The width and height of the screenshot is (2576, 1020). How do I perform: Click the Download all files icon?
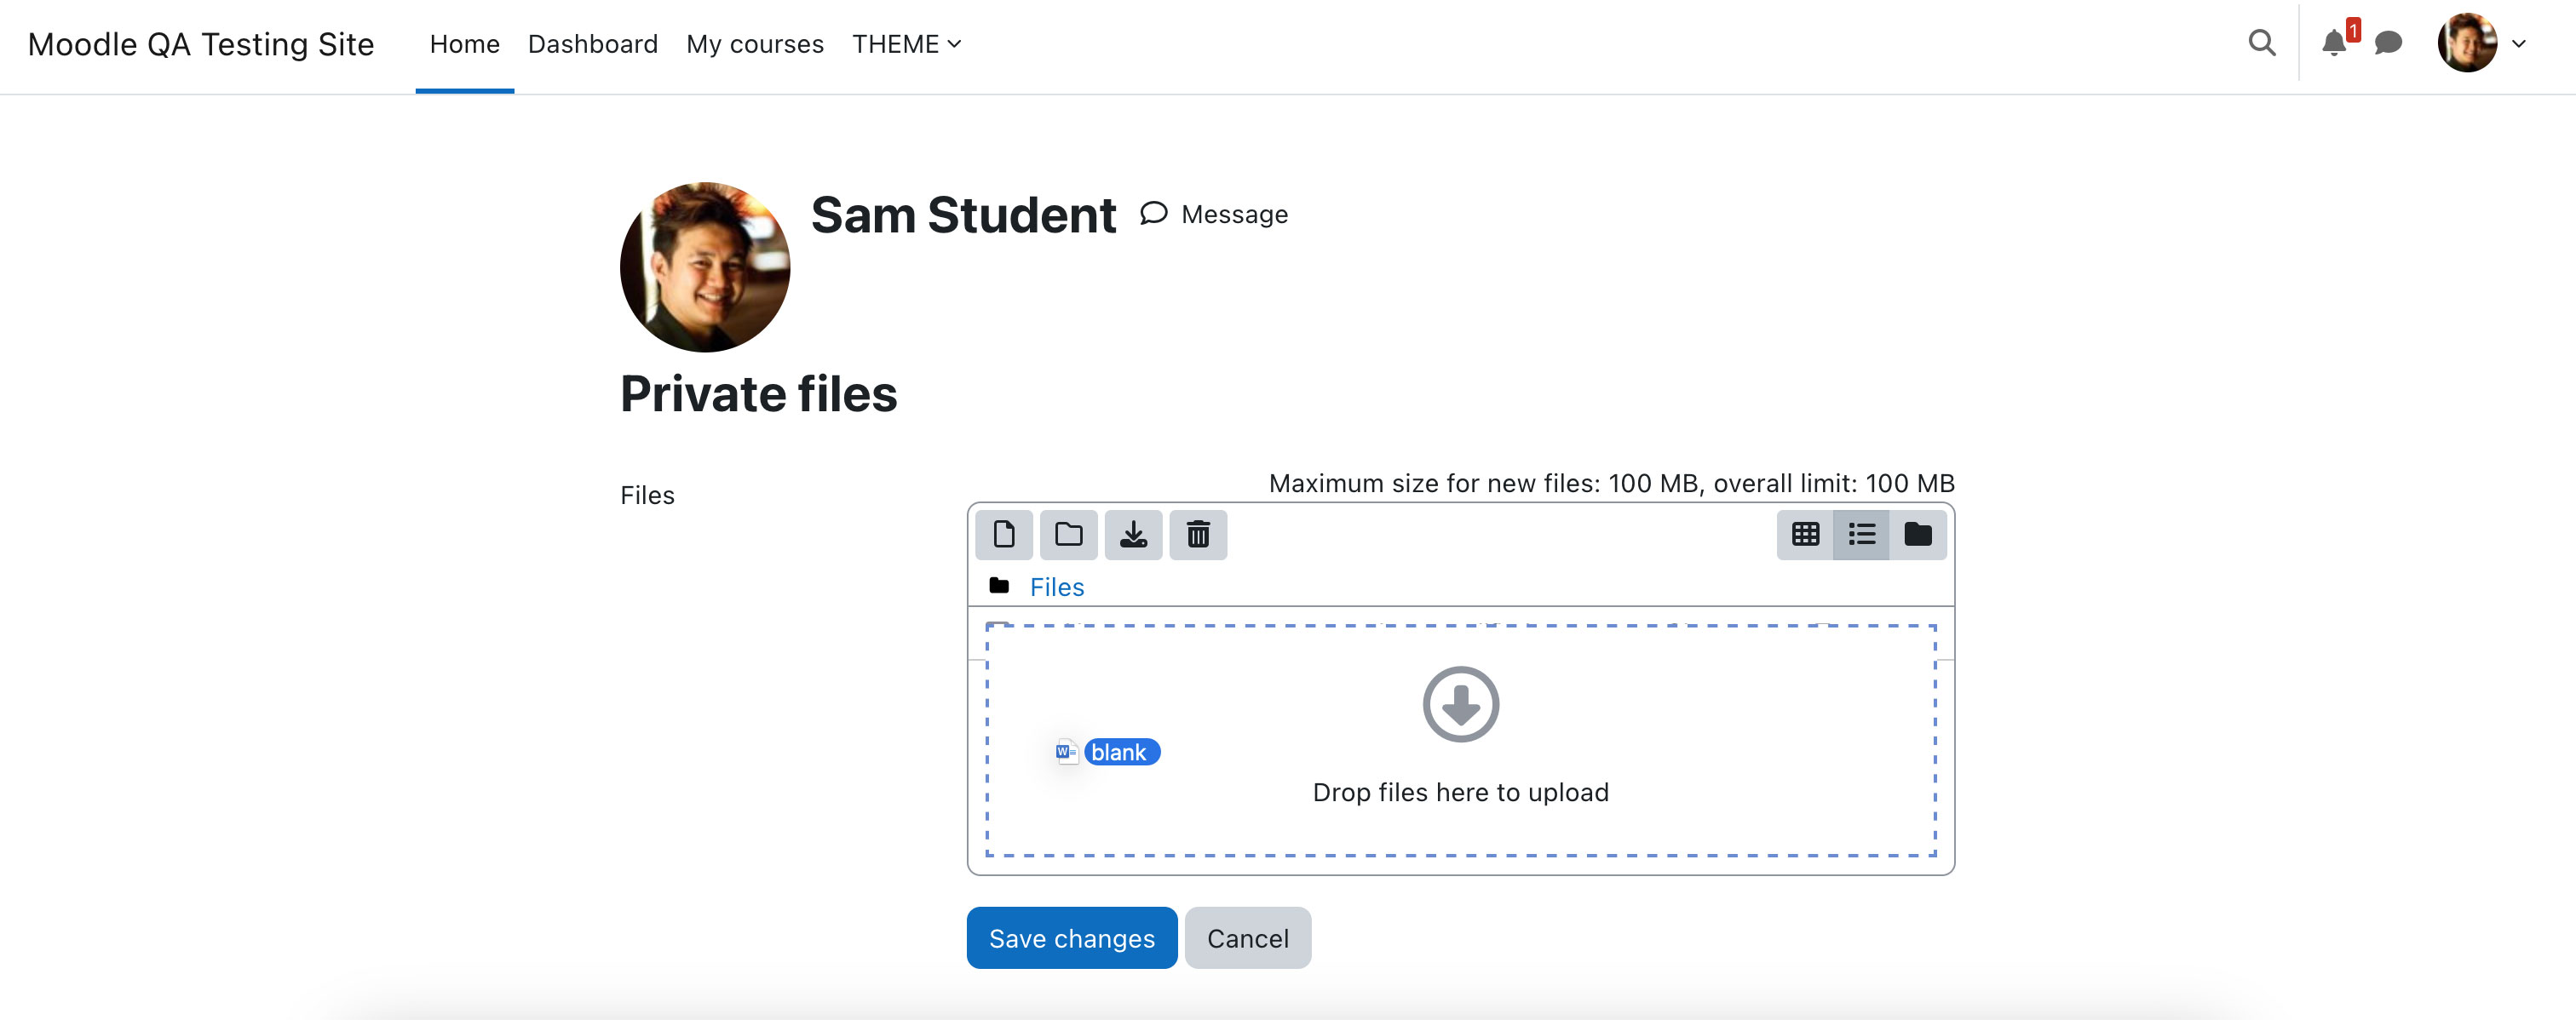coord(1133,535)
